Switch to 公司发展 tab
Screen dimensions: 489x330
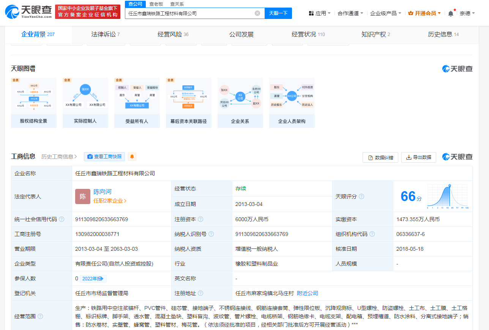(241, 35)
